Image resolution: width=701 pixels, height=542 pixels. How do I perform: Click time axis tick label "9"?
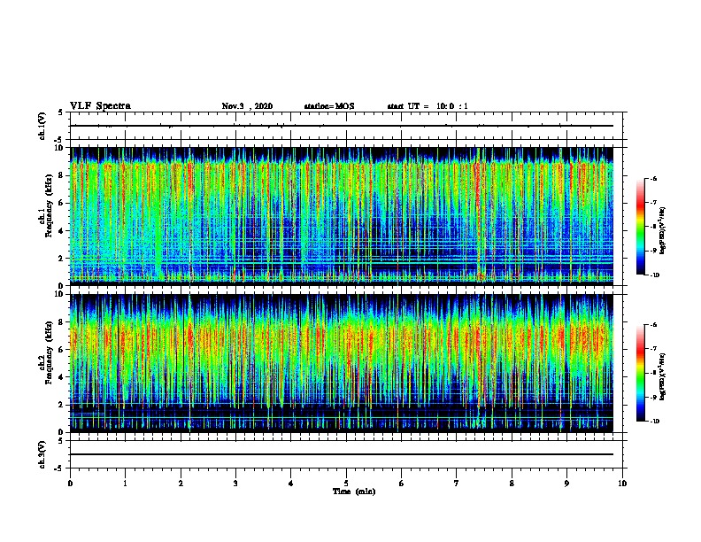(566, 484)
